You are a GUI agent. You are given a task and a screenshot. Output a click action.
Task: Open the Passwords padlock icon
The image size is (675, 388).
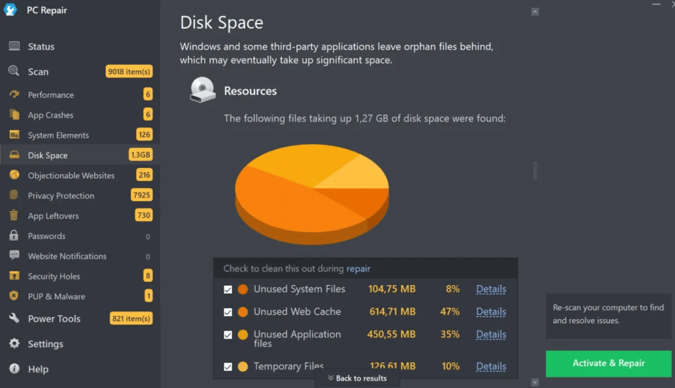click(15, 236)
